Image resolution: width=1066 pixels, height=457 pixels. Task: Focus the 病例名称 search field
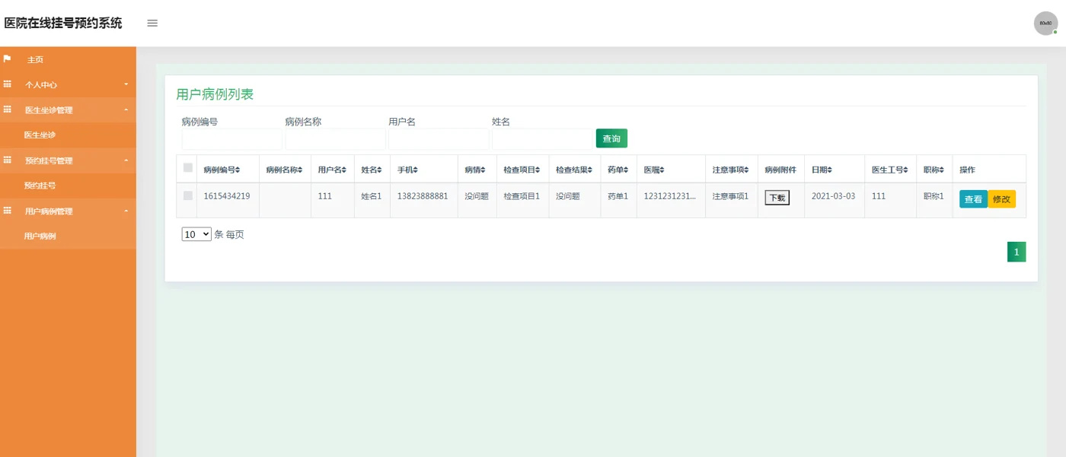point(336,139)
